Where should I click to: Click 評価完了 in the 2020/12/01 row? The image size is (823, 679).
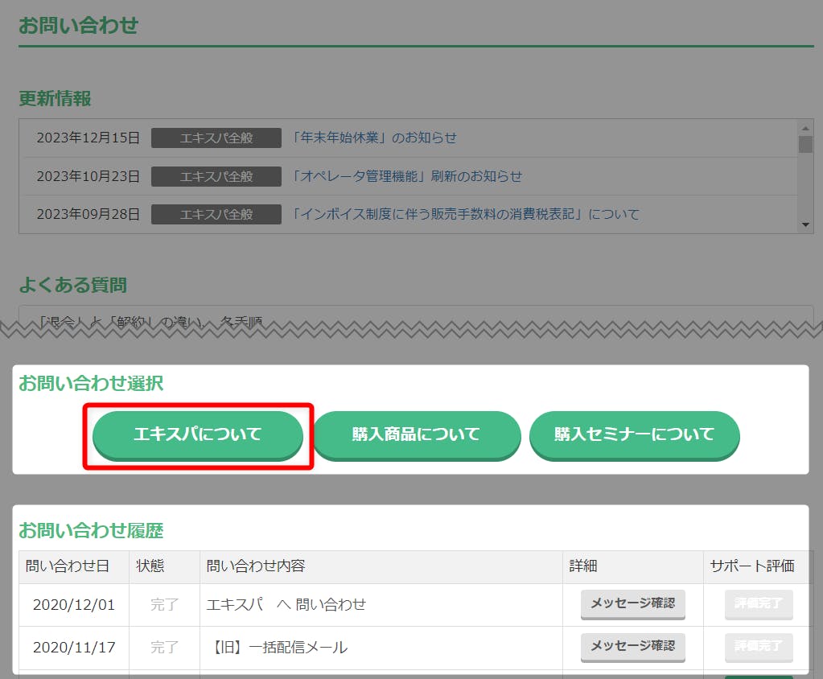pos(758,603)
